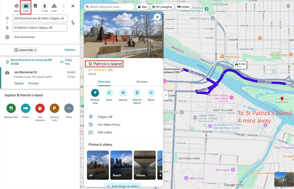
Task: Click the Save place icon
Action: point(109,93)
